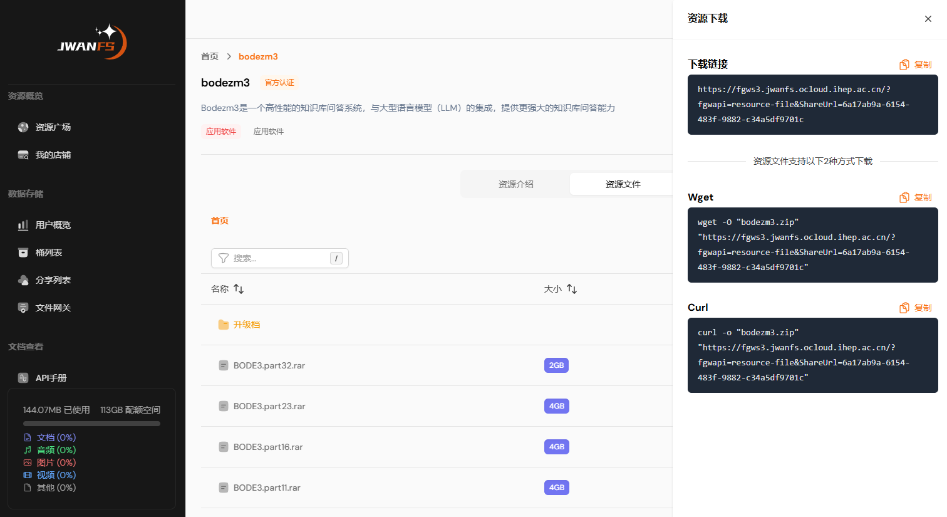Click the JWANFS logo
Image resolution: width=947 pixels, height=517 pixels.
(93, 42)
